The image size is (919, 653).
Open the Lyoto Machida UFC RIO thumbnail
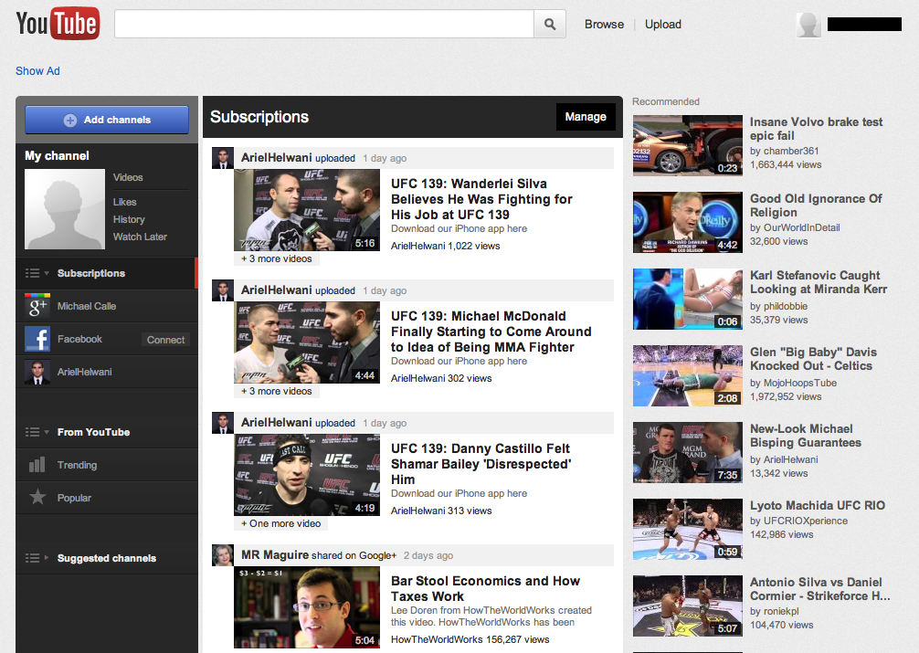[688, 530]
